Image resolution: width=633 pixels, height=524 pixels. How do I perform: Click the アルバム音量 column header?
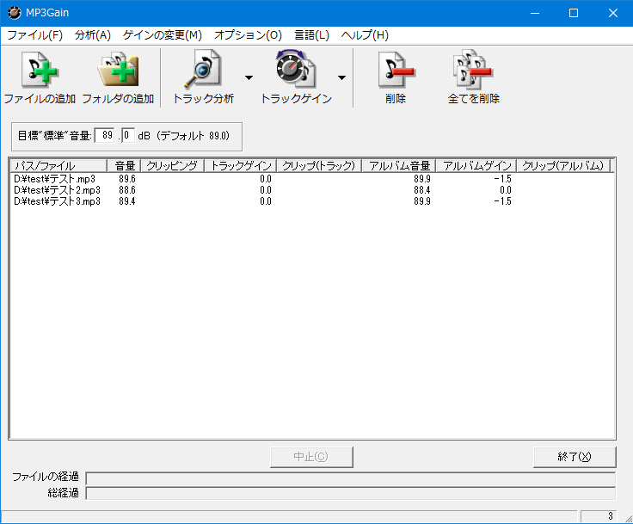click(x=399, y=166)
